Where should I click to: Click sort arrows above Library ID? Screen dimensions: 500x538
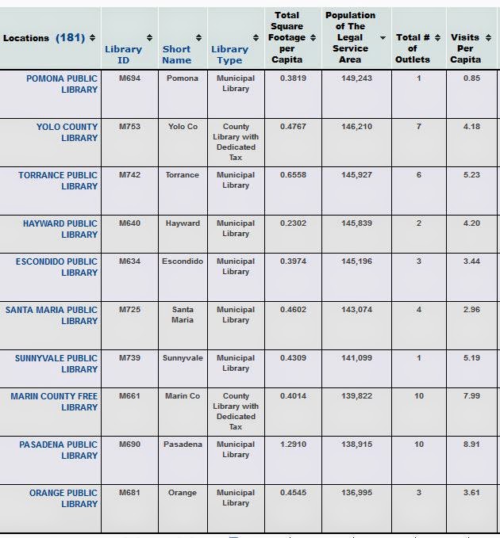tap(149, 38)
